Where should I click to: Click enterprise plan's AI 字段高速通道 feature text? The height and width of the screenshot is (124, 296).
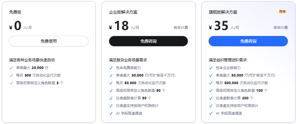pos(129,113)
